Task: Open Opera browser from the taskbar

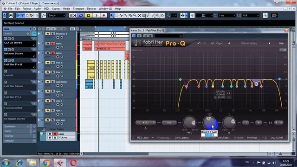Action: (73, 163)
